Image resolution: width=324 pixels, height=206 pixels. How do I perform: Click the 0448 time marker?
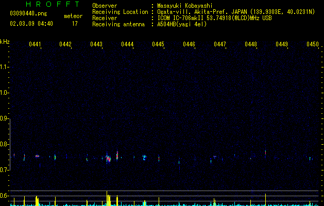click(x=251, y=44)
